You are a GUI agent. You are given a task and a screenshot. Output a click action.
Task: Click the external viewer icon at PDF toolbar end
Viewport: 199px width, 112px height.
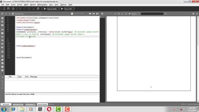pyautogui.click(x=197, y=14)
